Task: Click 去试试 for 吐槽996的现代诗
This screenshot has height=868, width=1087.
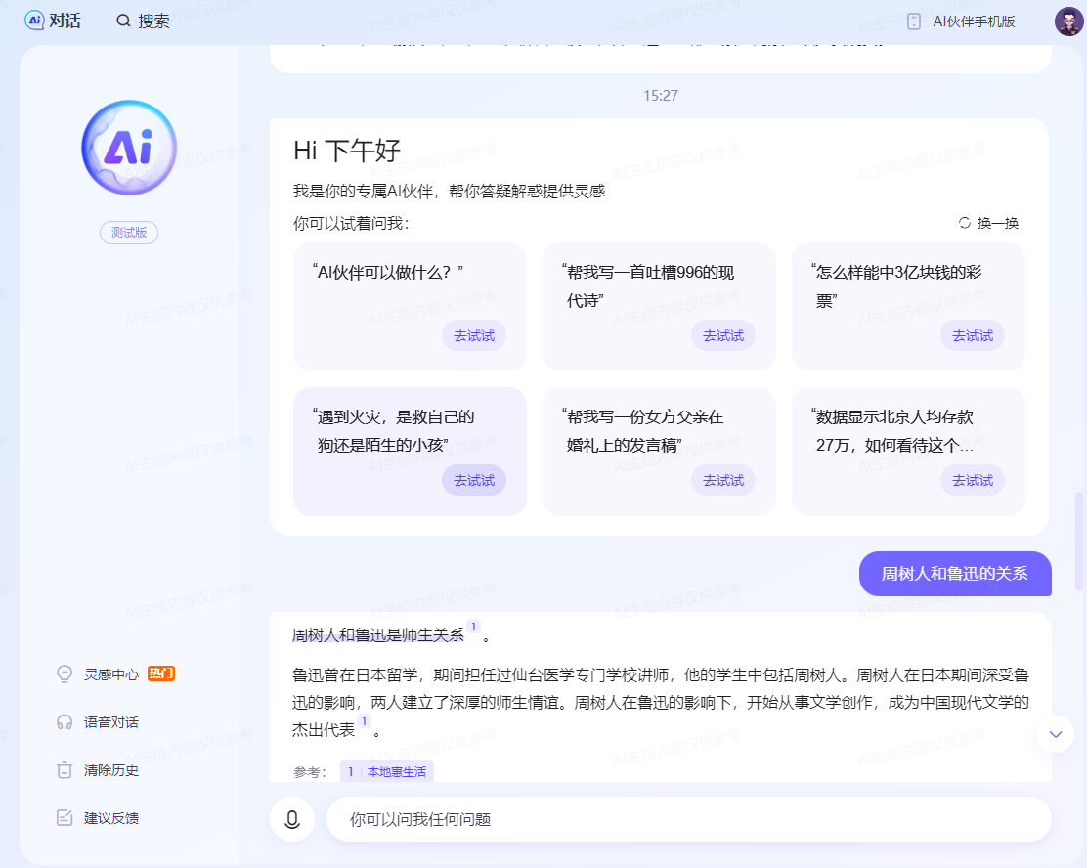Action: (723, 335)
